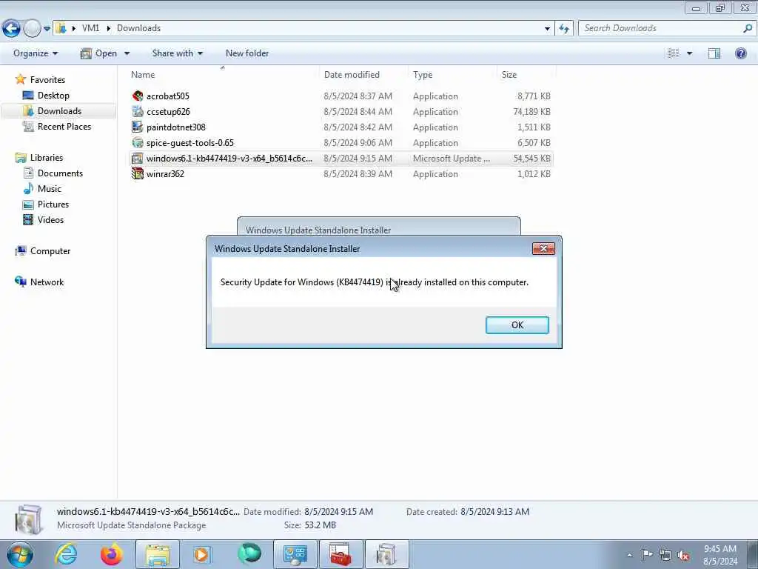Click the windows6.1-kb4474419 update file icon

[138, 159]
